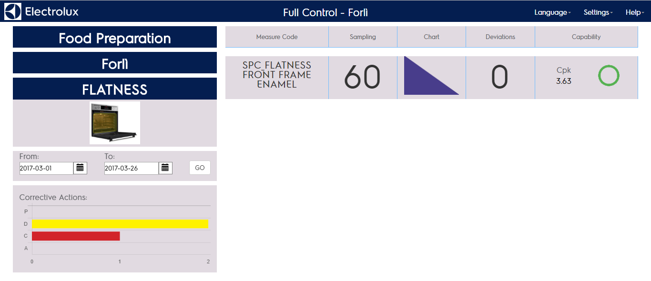Click the FLATNESS category header
The width and height of the screenshot is (651, 281).
click(x=115, y=90)
